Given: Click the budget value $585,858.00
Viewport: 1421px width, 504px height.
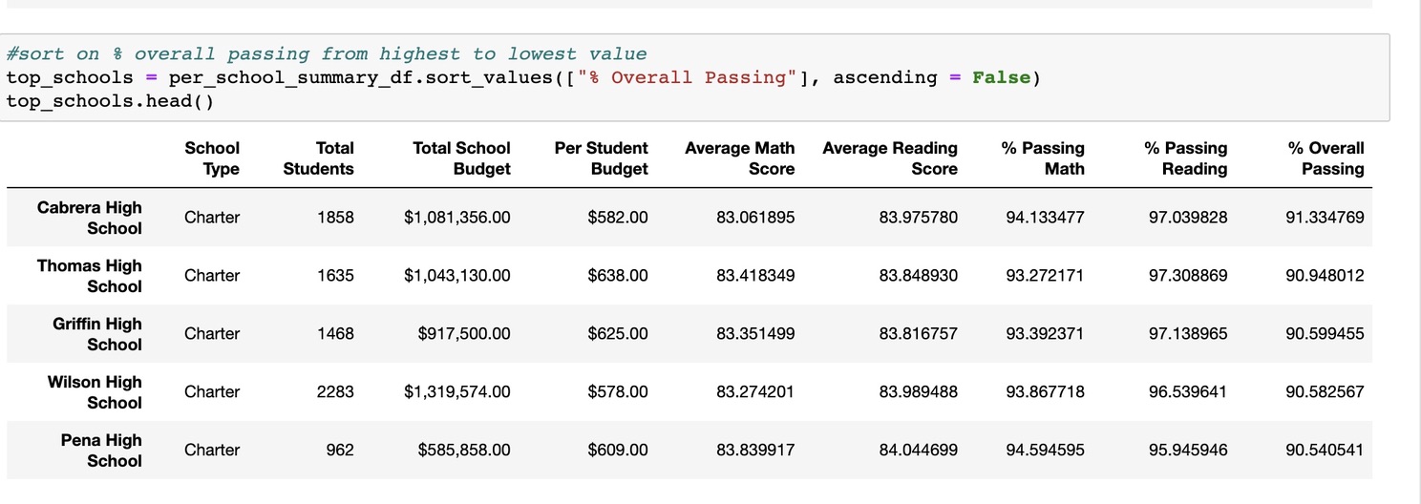Looking at the screenshot, I should pos(465,451).
